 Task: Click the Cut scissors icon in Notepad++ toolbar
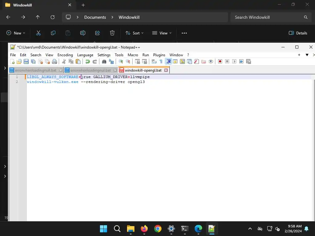(64, 61)
